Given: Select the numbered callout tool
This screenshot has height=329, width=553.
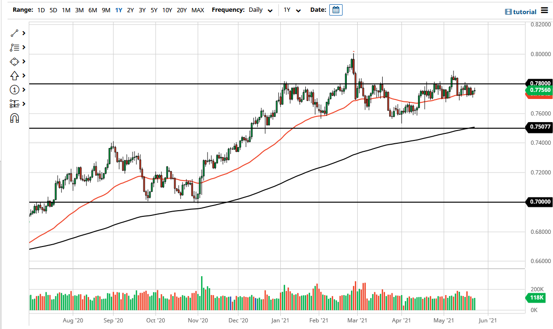Looking at the screenshot, I should pos(13,90).
